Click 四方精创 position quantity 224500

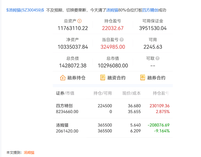(105, 106)
